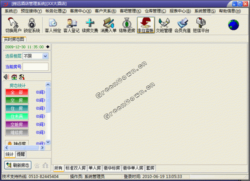Click the 登录时间 login time status text

[153, 177]
